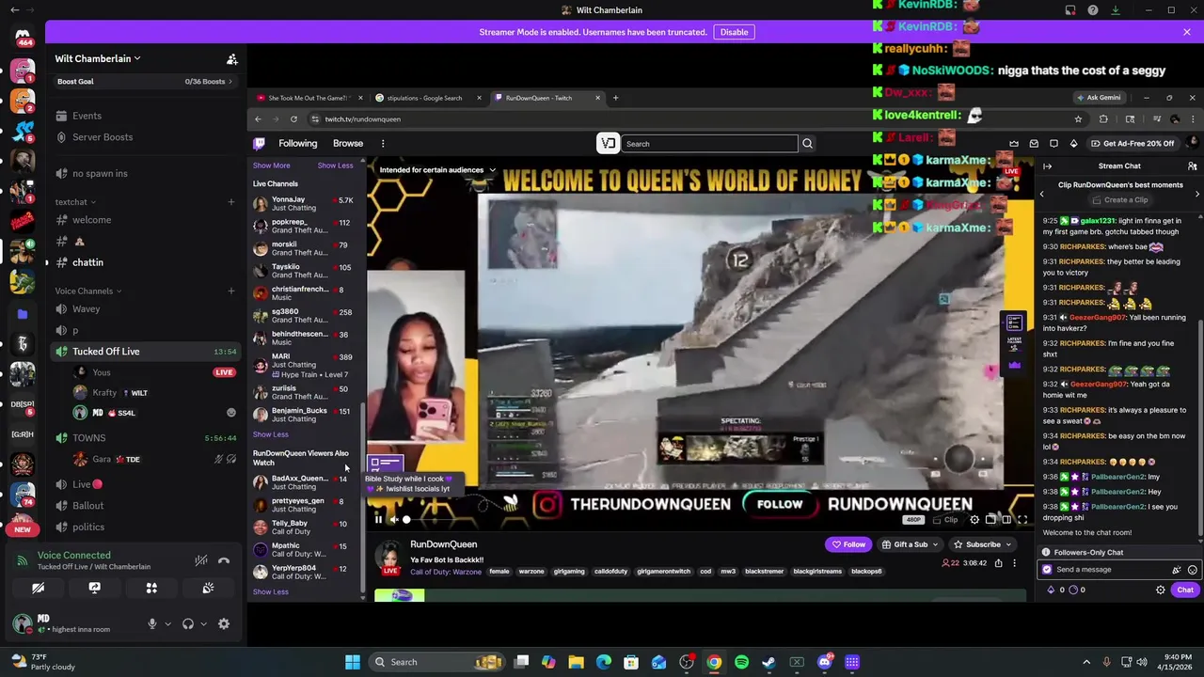
Task: Expand Wilt Chamberlain server menu
Action: (98, 58)
